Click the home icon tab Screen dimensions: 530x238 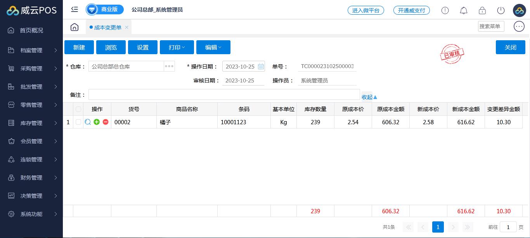point(74,27)
